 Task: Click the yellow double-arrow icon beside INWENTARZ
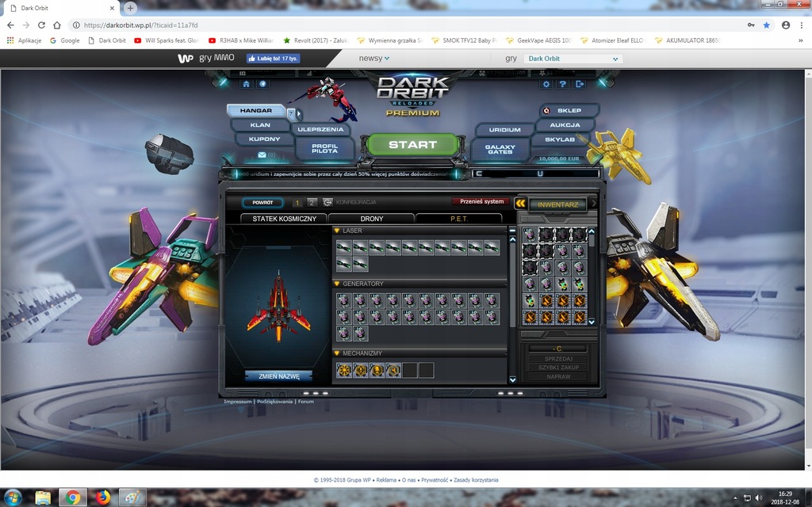520,204
